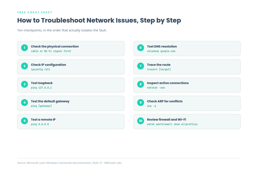Click the step 1 number badge
Screen dimensions: 258x172
pyautogui.click(x=24, y=48)
